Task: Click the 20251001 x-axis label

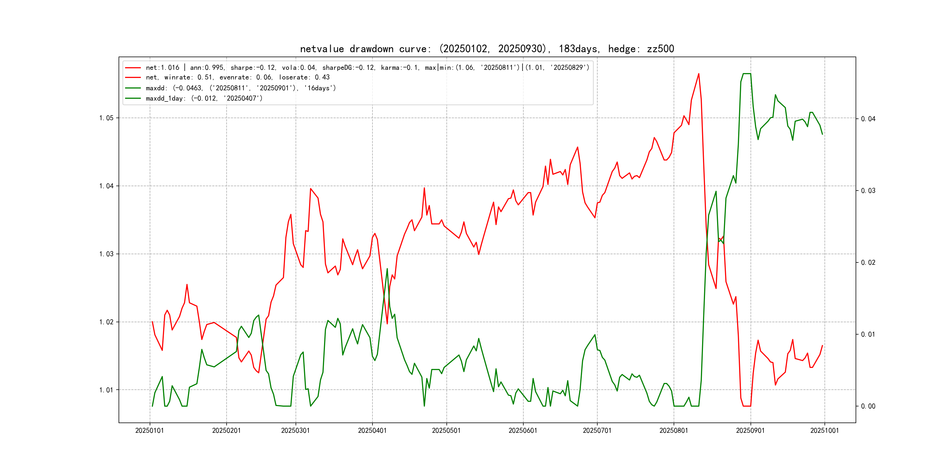Action: [x=824, y=430]
